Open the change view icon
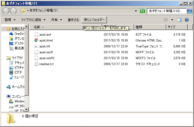This screenshot has width=194, height=127. (166, 20)
